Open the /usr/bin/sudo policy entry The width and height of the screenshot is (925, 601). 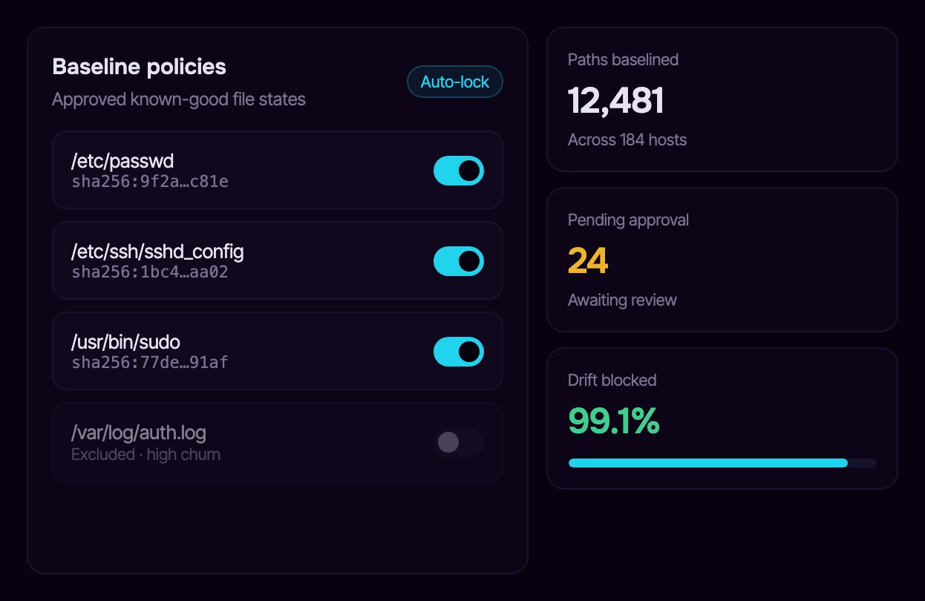coord(278,351)
